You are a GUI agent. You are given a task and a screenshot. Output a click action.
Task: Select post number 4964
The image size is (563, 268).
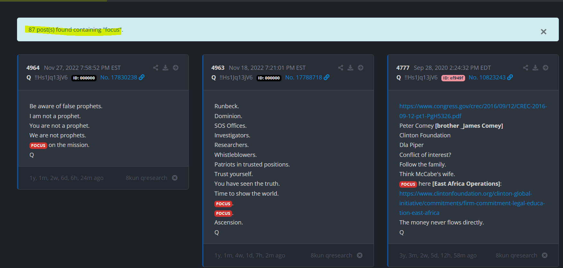(x=33, y=68)
